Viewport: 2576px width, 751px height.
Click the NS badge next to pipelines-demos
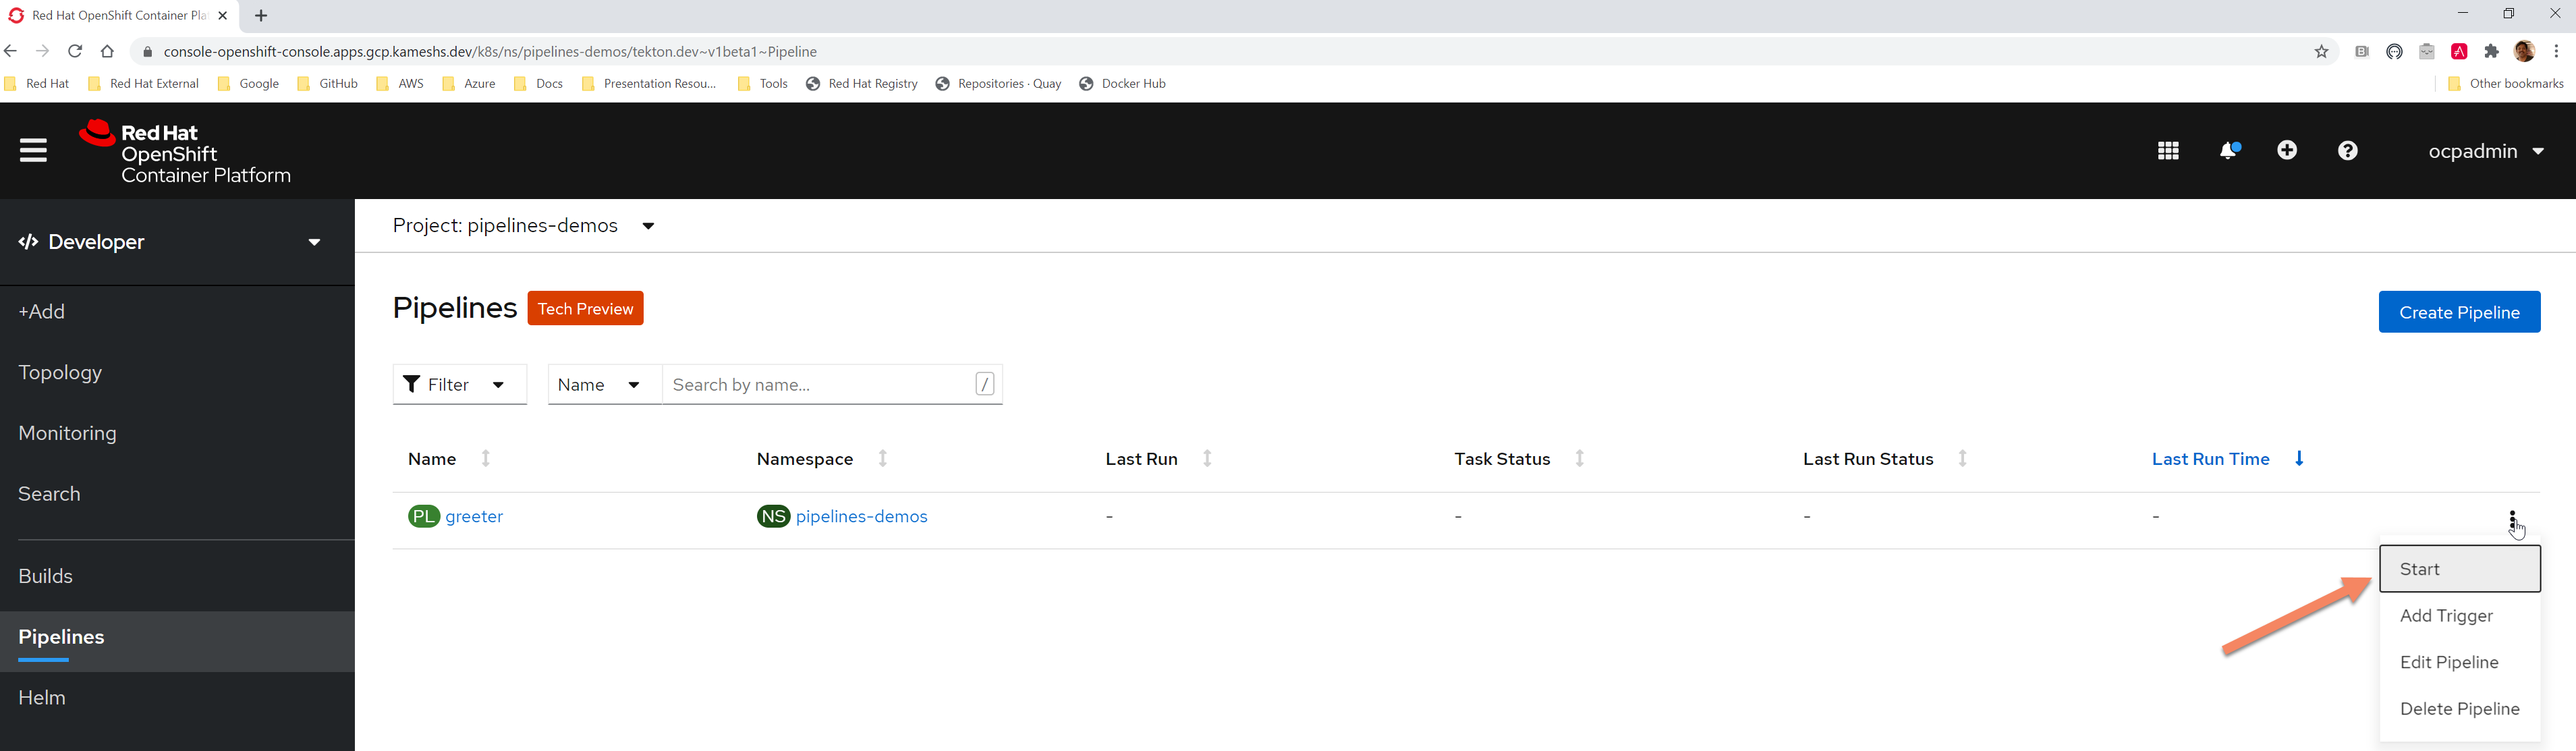click(773, 516)
